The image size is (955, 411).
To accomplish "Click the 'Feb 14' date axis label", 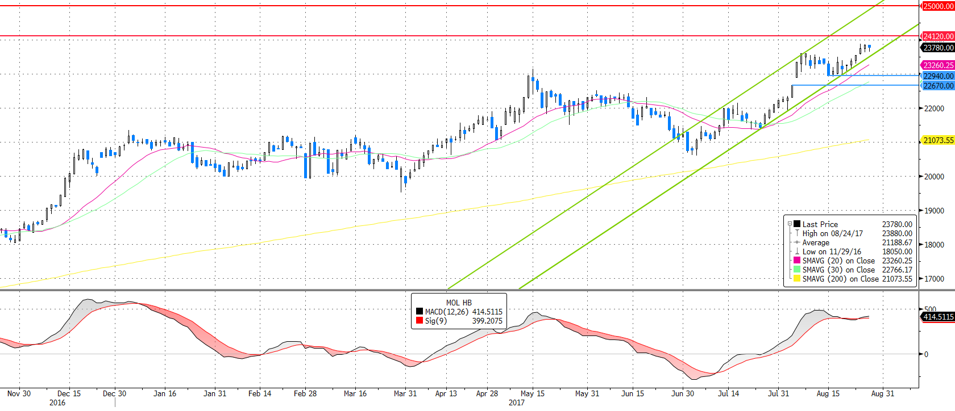I will (x=260, y=393).
